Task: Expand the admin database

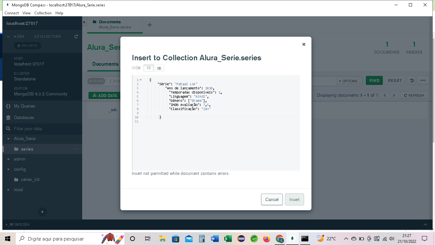Action: pyautogui.click(x=9, y=159)
